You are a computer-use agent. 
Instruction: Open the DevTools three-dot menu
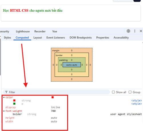click(x=135, y=31)
